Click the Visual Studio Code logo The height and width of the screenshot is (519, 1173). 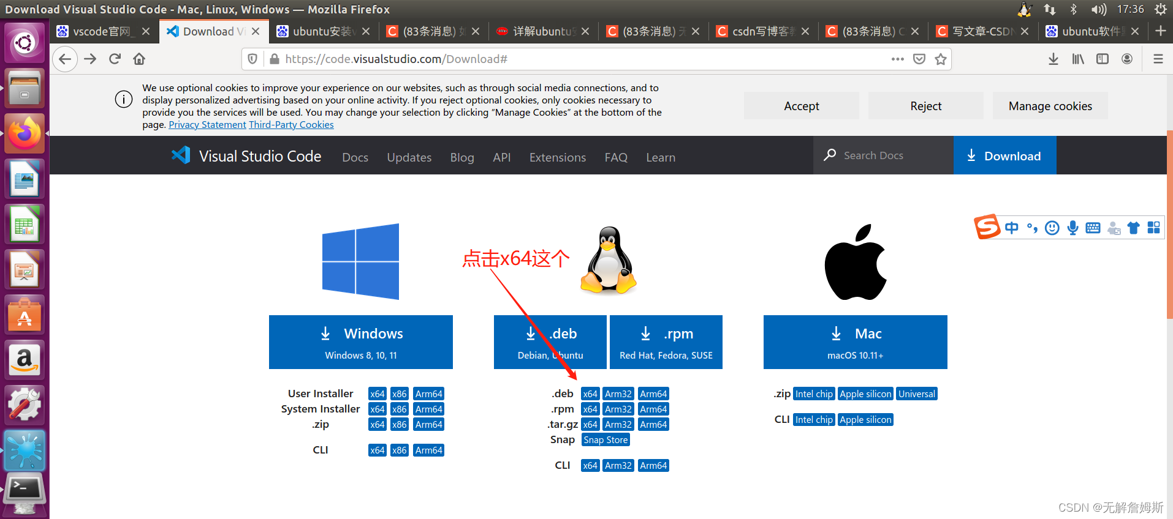coord(246,156)
